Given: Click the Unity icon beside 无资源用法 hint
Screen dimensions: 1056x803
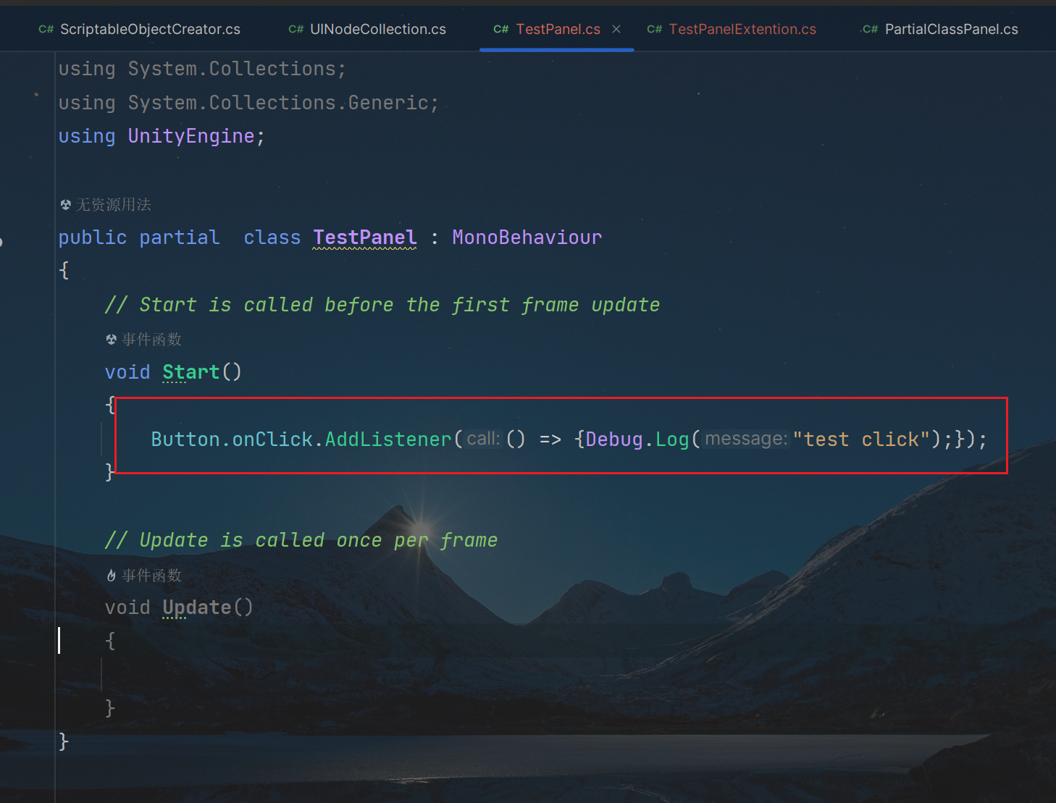Looking at the screenshot, I should tap(65, 205).
